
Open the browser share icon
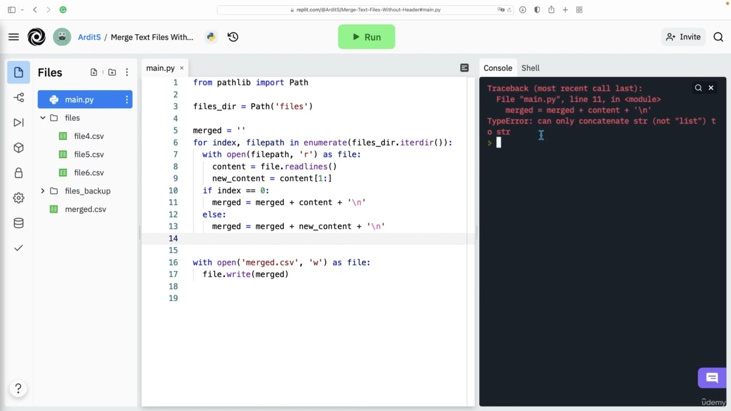click(x=551, y=10)
